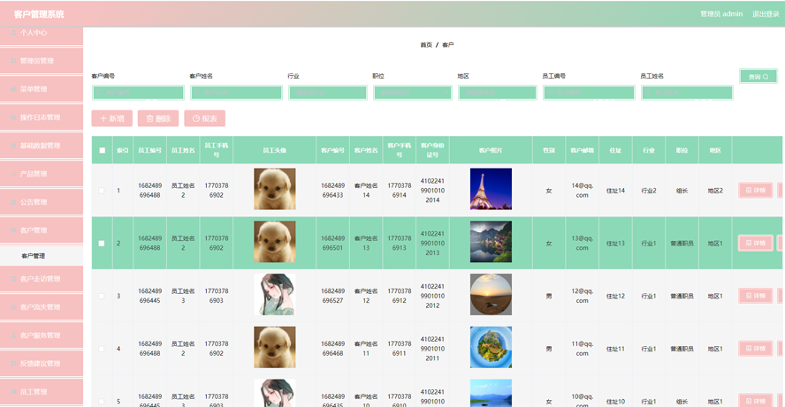Click the 个人中心 person icon in sidebar
The height and width of the screenshot is (407, 785).
(x=13, y=33)
